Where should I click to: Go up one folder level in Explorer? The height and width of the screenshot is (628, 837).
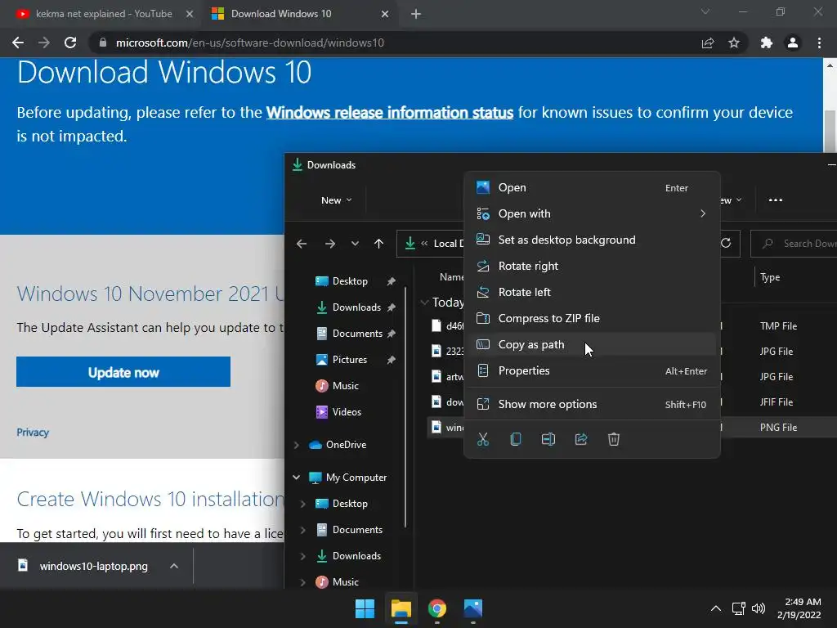(x=379, y=244)
